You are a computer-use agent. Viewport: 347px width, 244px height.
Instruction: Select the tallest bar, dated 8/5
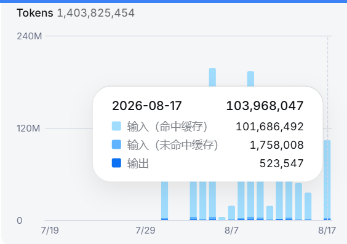(x=212, y=77)
